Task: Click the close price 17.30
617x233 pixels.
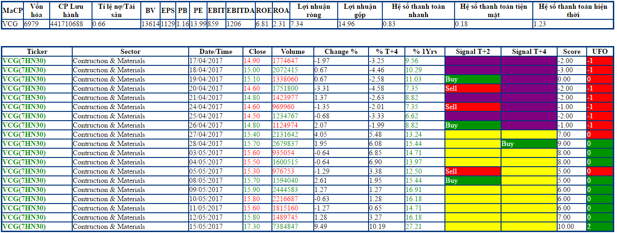Action: pos(252,227)
